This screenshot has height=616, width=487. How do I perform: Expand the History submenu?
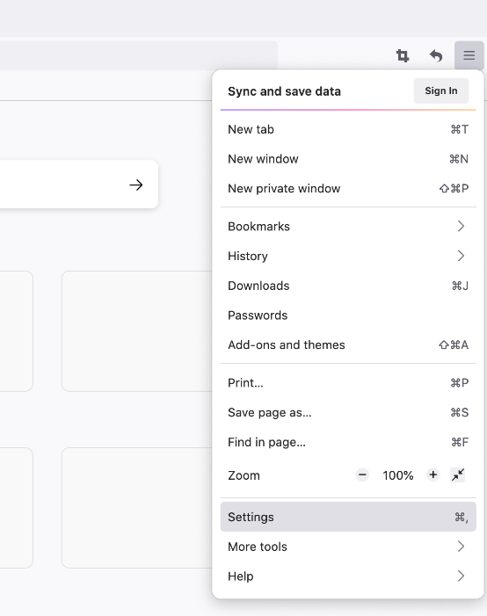click(348, 256)
